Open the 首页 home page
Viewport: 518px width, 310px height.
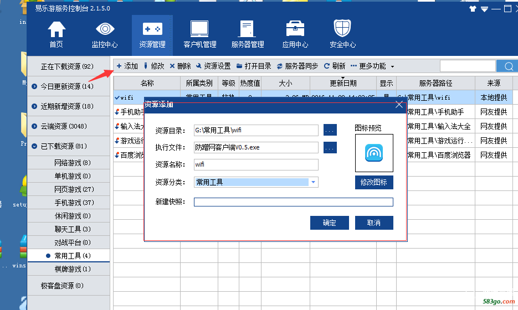point(56,35)
